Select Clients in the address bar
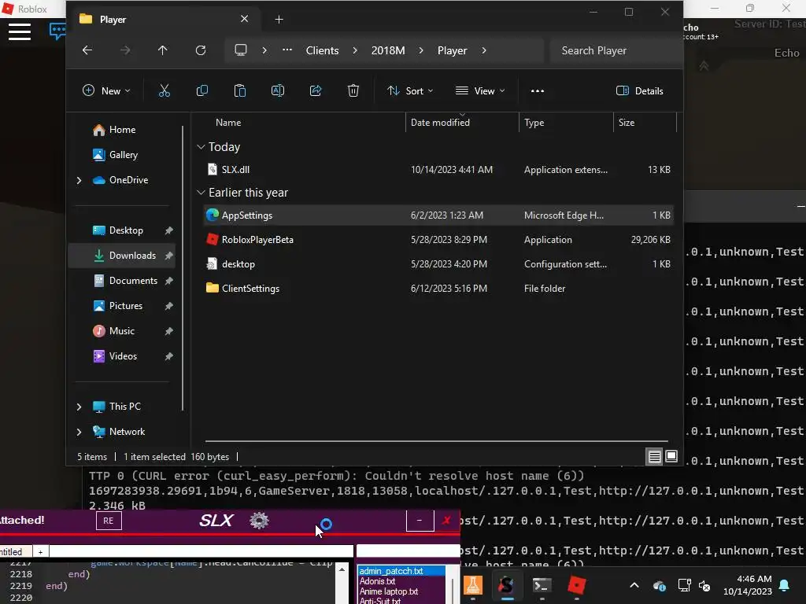 tap(322, 50)
